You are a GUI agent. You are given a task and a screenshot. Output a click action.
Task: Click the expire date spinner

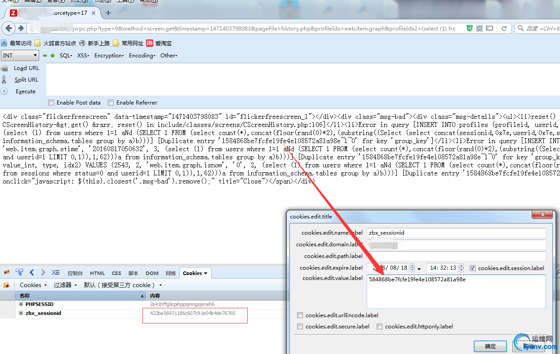[x=412, y=268]
